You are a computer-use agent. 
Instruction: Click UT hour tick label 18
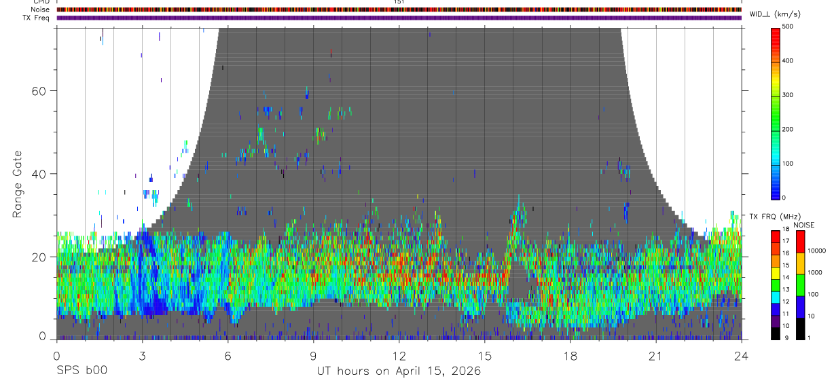coord(570,355)
